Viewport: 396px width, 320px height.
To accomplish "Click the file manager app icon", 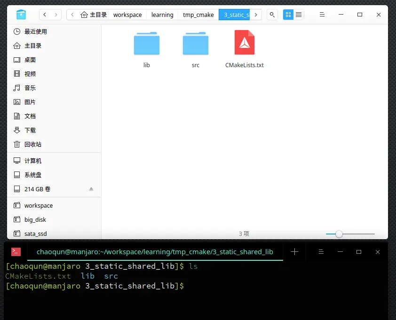I will [x=21, y=15].
